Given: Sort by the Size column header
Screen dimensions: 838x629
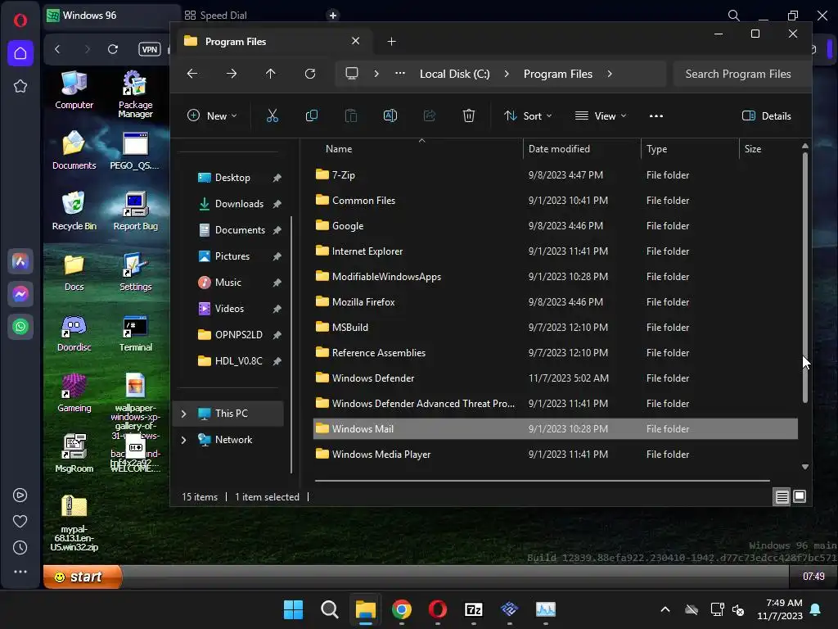Looking at the screenshot, I should (x=753, y=149).
